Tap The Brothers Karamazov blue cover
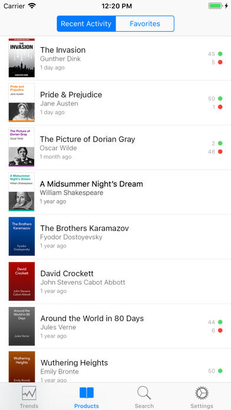 click(x=22, y=236)
